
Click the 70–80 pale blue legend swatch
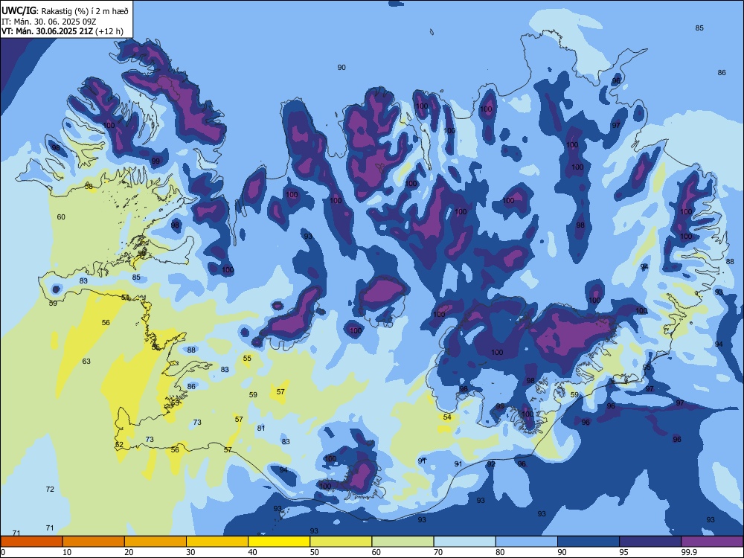(x=464, y=542)
